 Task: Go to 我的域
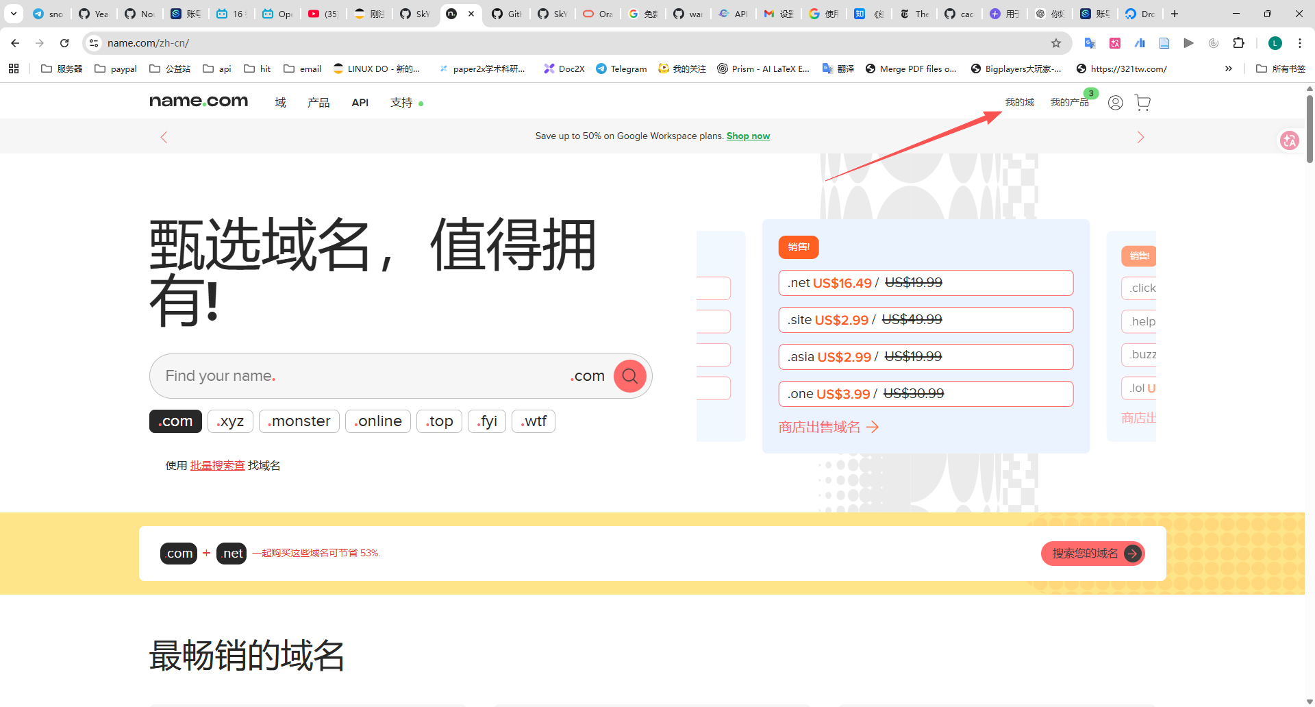pyautogui.click(x=1019, y=102)
